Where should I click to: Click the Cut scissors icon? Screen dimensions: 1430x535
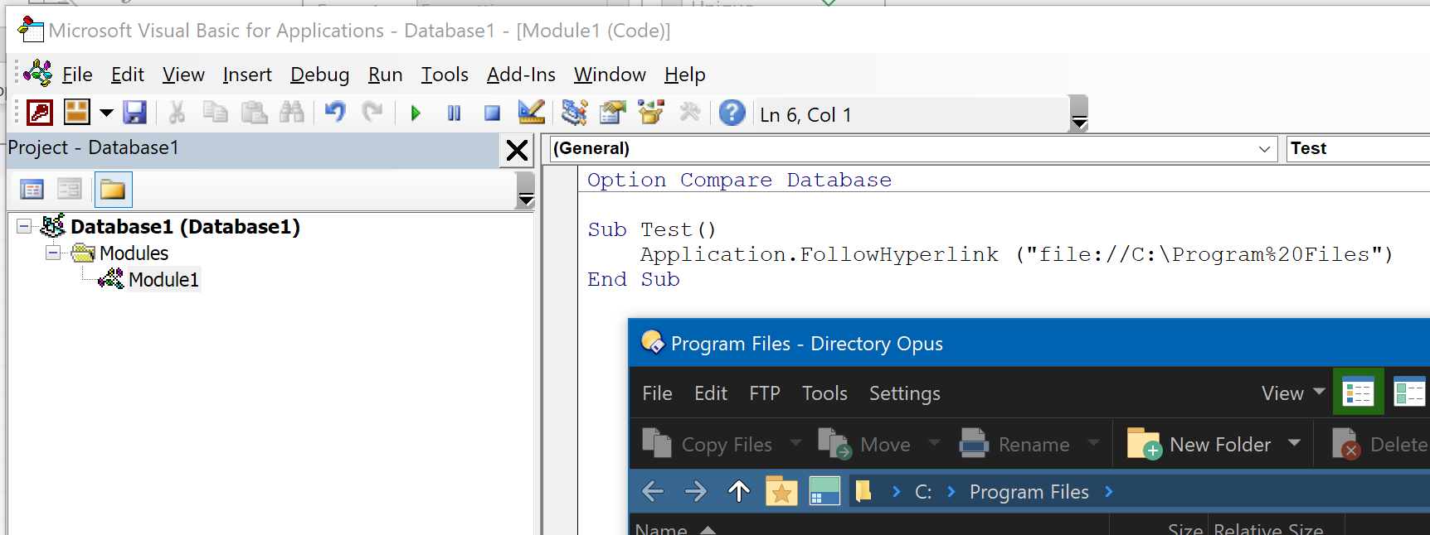click(177, 112)
